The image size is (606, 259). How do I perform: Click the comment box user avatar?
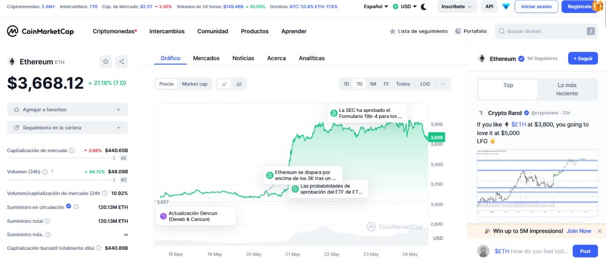(484, 251)
